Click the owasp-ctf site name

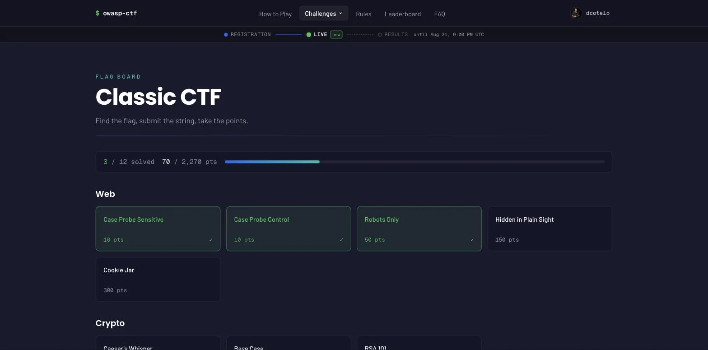point(120,13)
